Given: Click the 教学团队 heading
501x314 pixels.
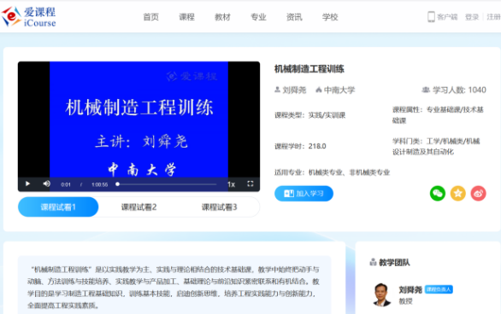Looking at the screenshot, I should point(394,262).
